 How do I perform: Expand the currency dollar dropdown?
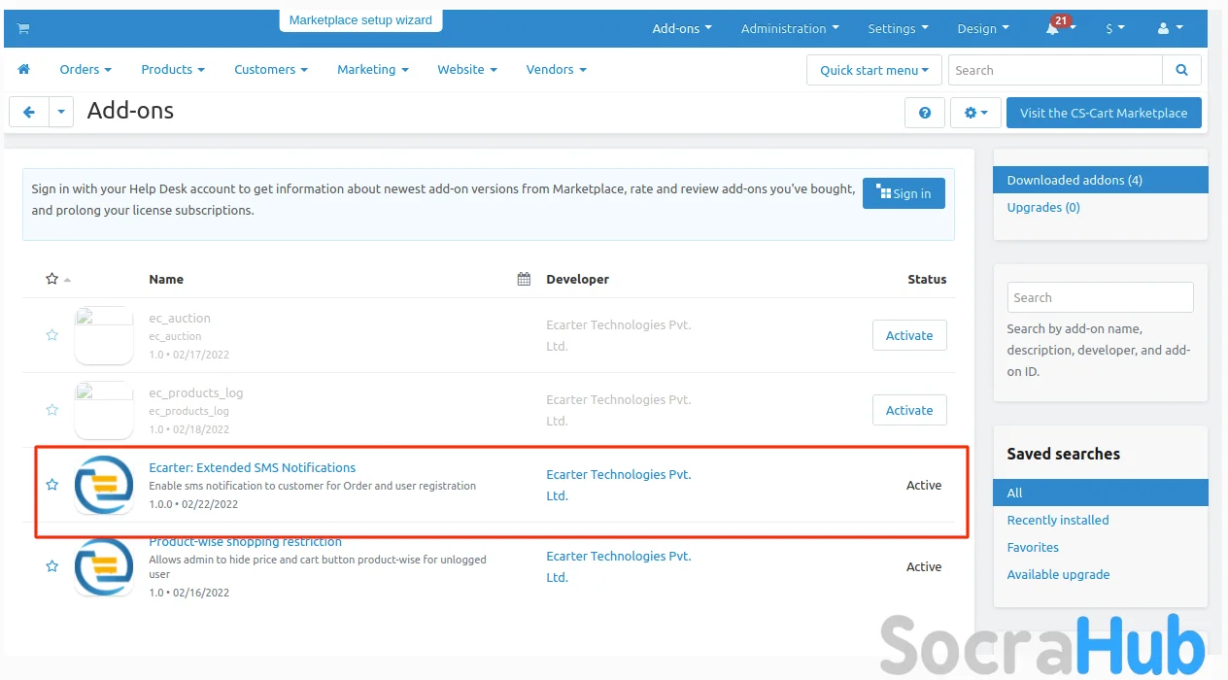(x=1114, y=29)
